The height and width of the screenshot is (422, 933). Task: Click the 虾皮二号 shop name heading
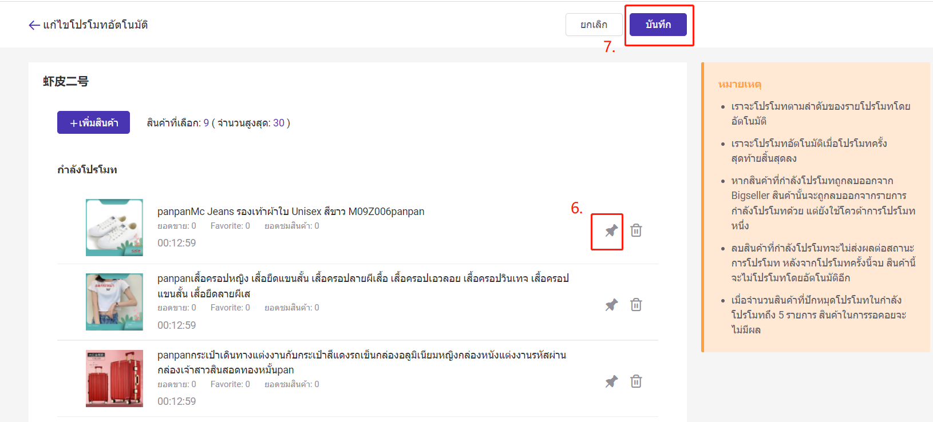coord(66,82)
